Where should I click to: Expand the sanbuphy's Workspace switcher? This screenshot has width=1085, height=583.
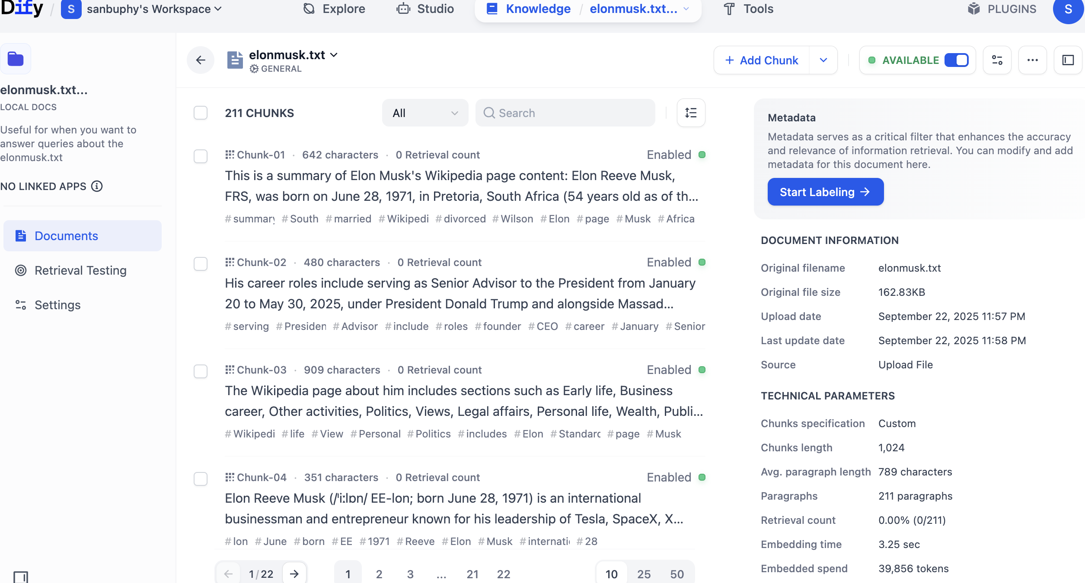click(x=154, y=9)
